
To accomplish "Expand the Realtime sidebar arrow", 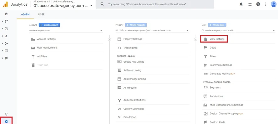I will tap(3, 28).
